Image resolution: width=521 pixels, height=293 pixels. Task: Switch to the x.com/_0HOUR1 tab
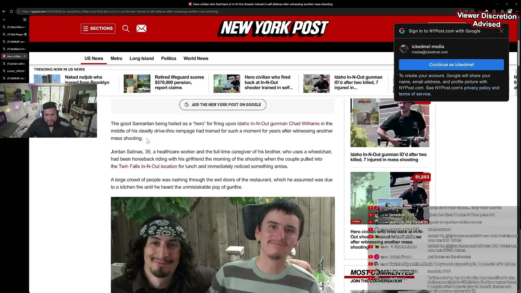point(15,71)
